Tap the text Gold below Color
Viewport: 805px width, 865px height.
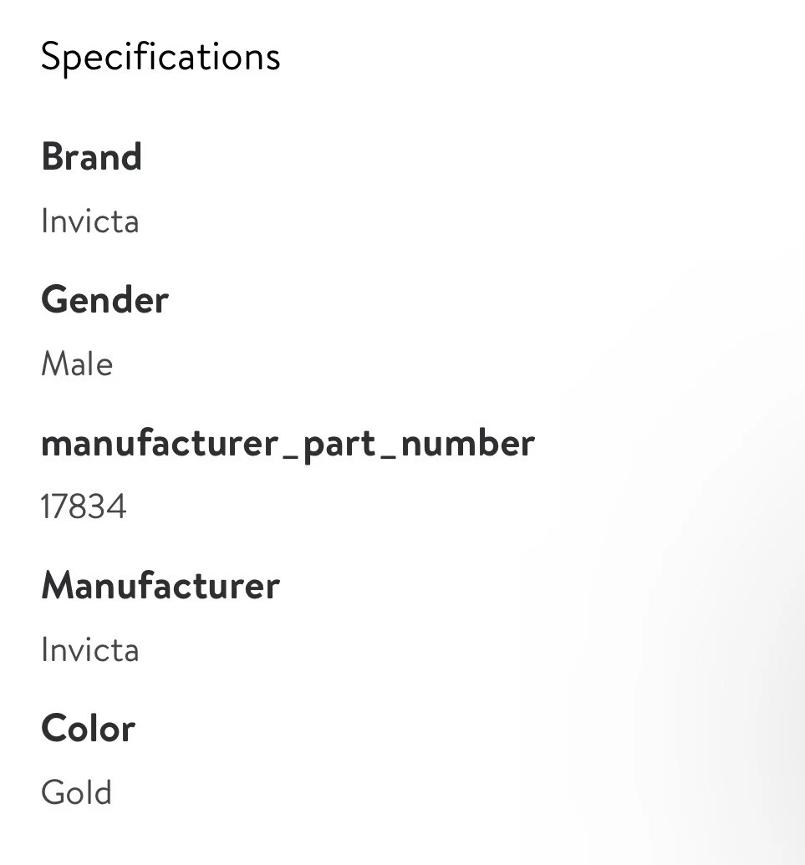pyautogui.click(x=76, y=793)
